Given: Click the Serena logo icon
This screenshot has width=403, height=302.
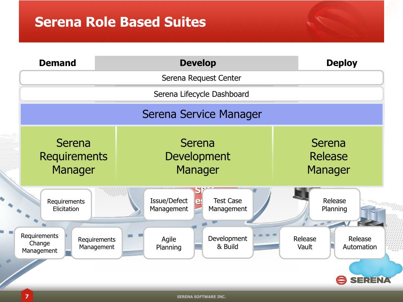Looking at the screenshot, I should [341, 280].
